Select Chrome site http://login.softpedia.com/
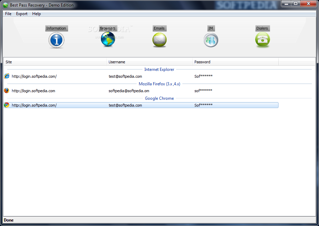This screenshot has width=319, height=226. pos(34,105)
